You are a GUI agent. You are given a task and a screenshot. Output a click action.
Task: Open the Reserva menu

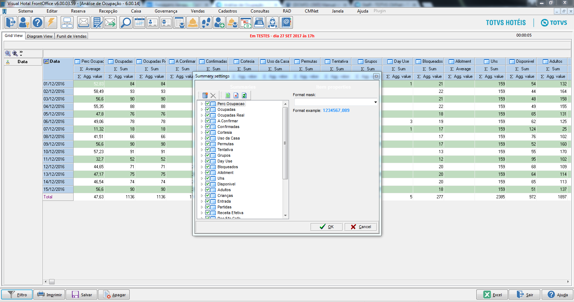[78, 11]
